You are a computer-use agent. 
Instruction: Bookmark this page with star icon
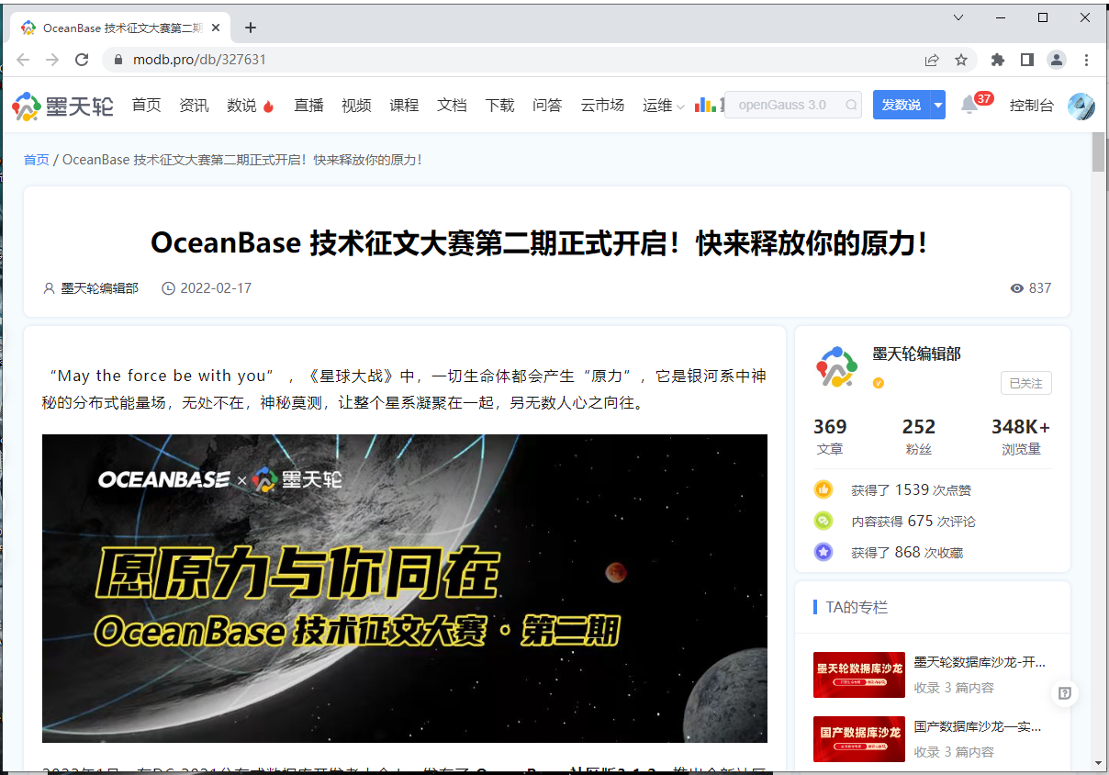[x=961, y=60]
